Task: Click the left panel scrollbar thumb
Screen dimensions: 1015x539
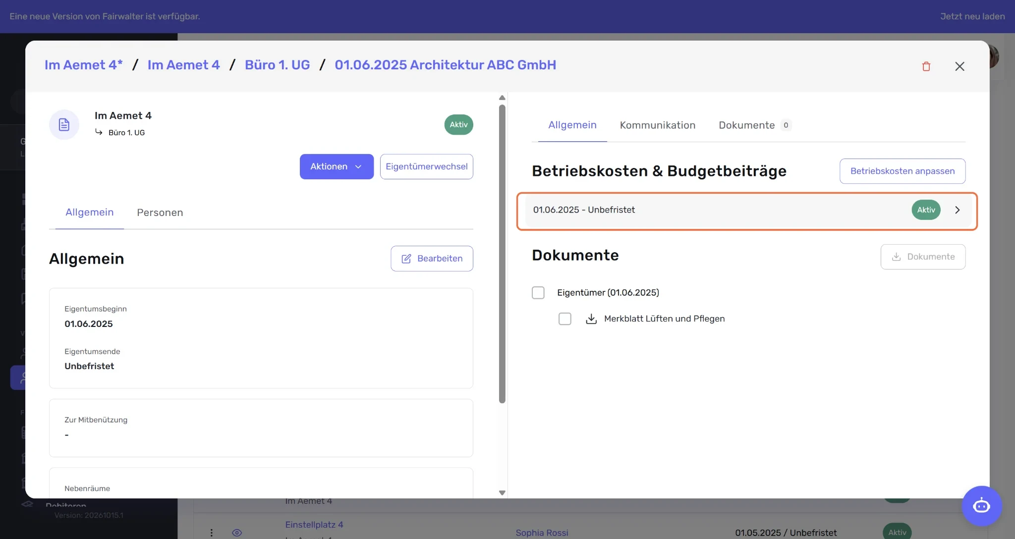Action: click(502, 254)
